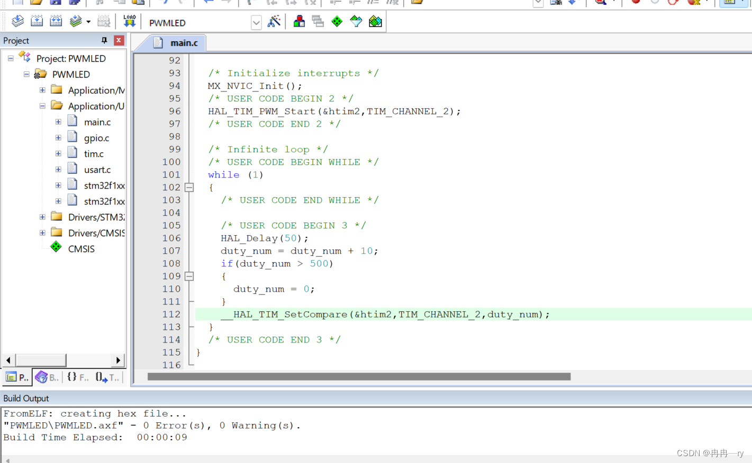Open Manage Project Items (colored blocks) icon
Image resolution: width=752 pixels, height=463 pixels.
[299, 22]
